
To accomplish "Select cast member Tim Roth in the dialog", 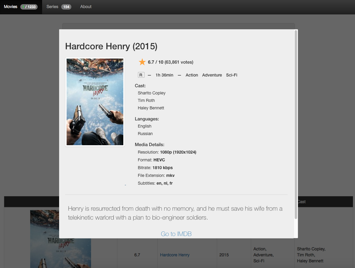I will (146, 100).
